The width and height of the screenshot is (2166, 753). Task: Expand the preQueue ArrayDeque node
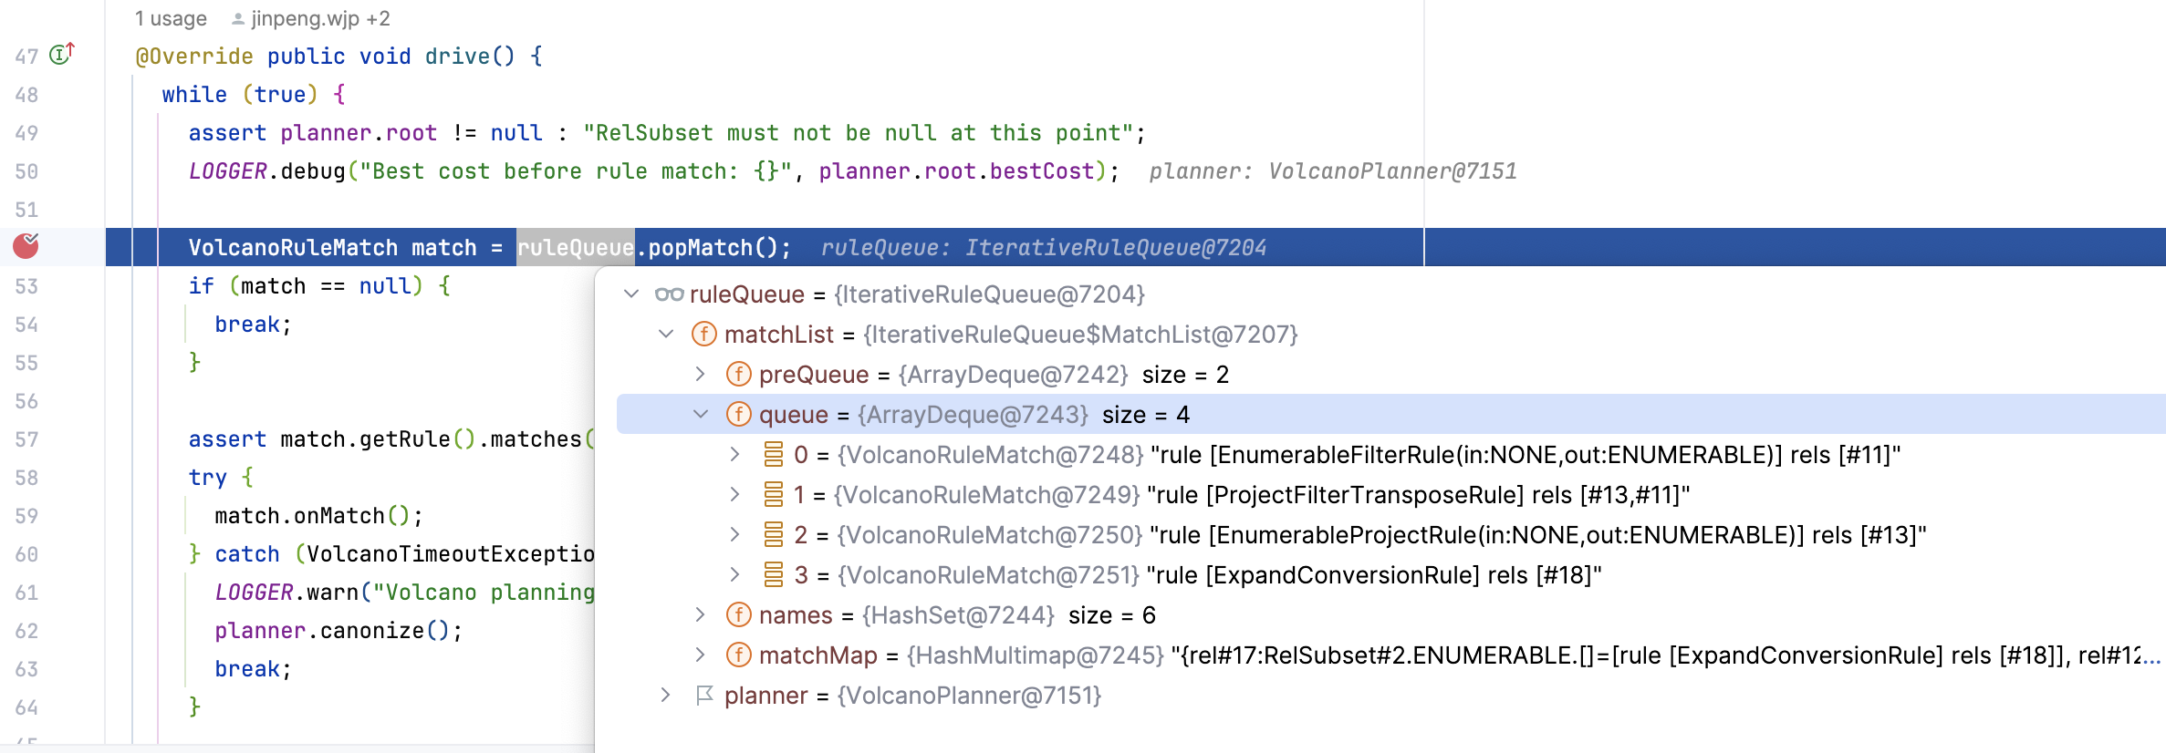point(700,375)
